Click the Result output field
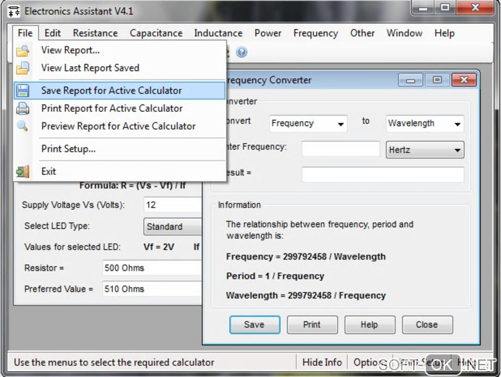Viewport: 501px width, 377px height. (383, 175)
